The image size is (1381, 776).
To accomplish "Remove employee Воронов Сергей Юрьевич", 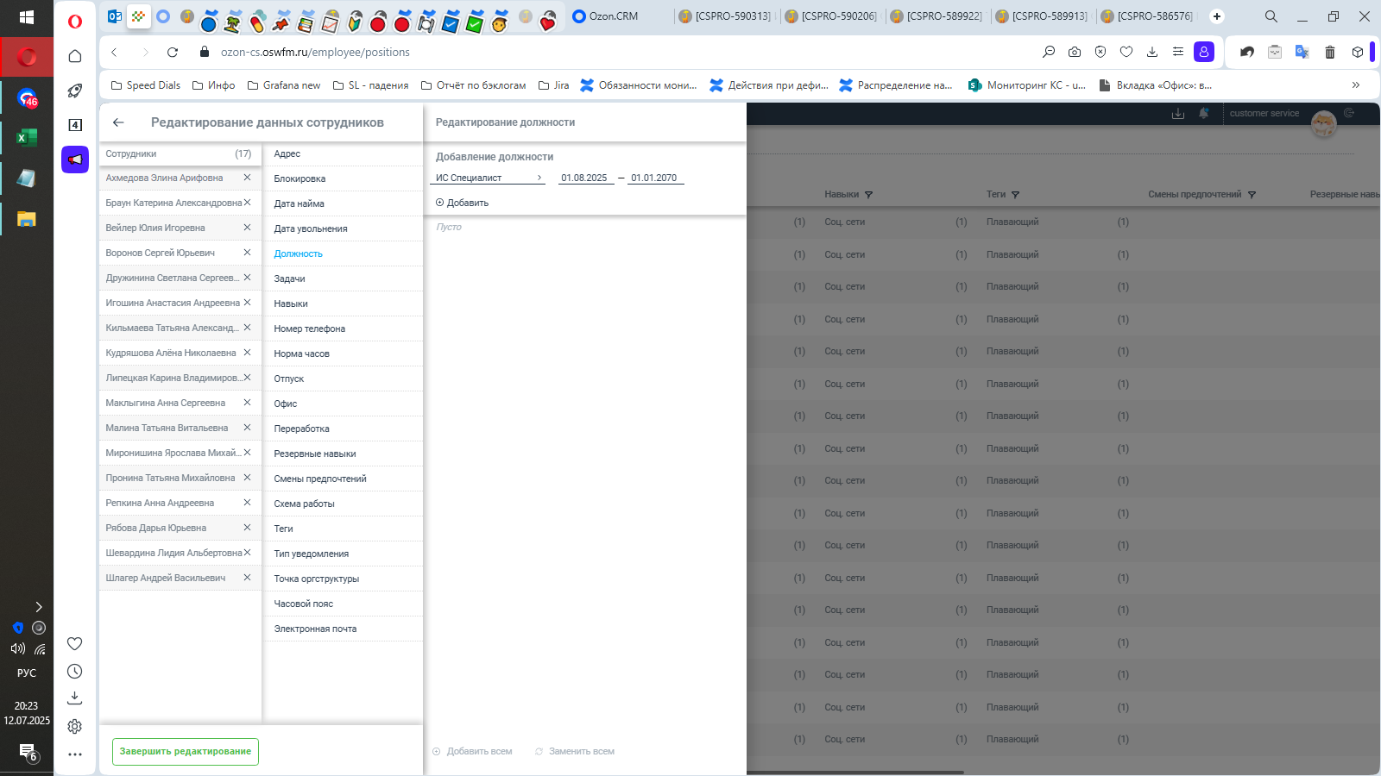I will [247, 253].
